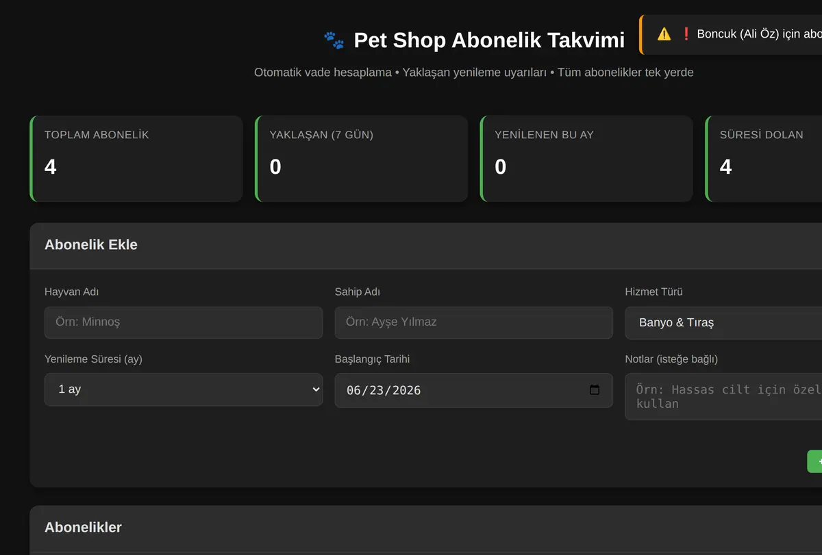This screenshot has height=555, width=822.
Task: Click the Sahip Adı label
Action: (358, 292)
